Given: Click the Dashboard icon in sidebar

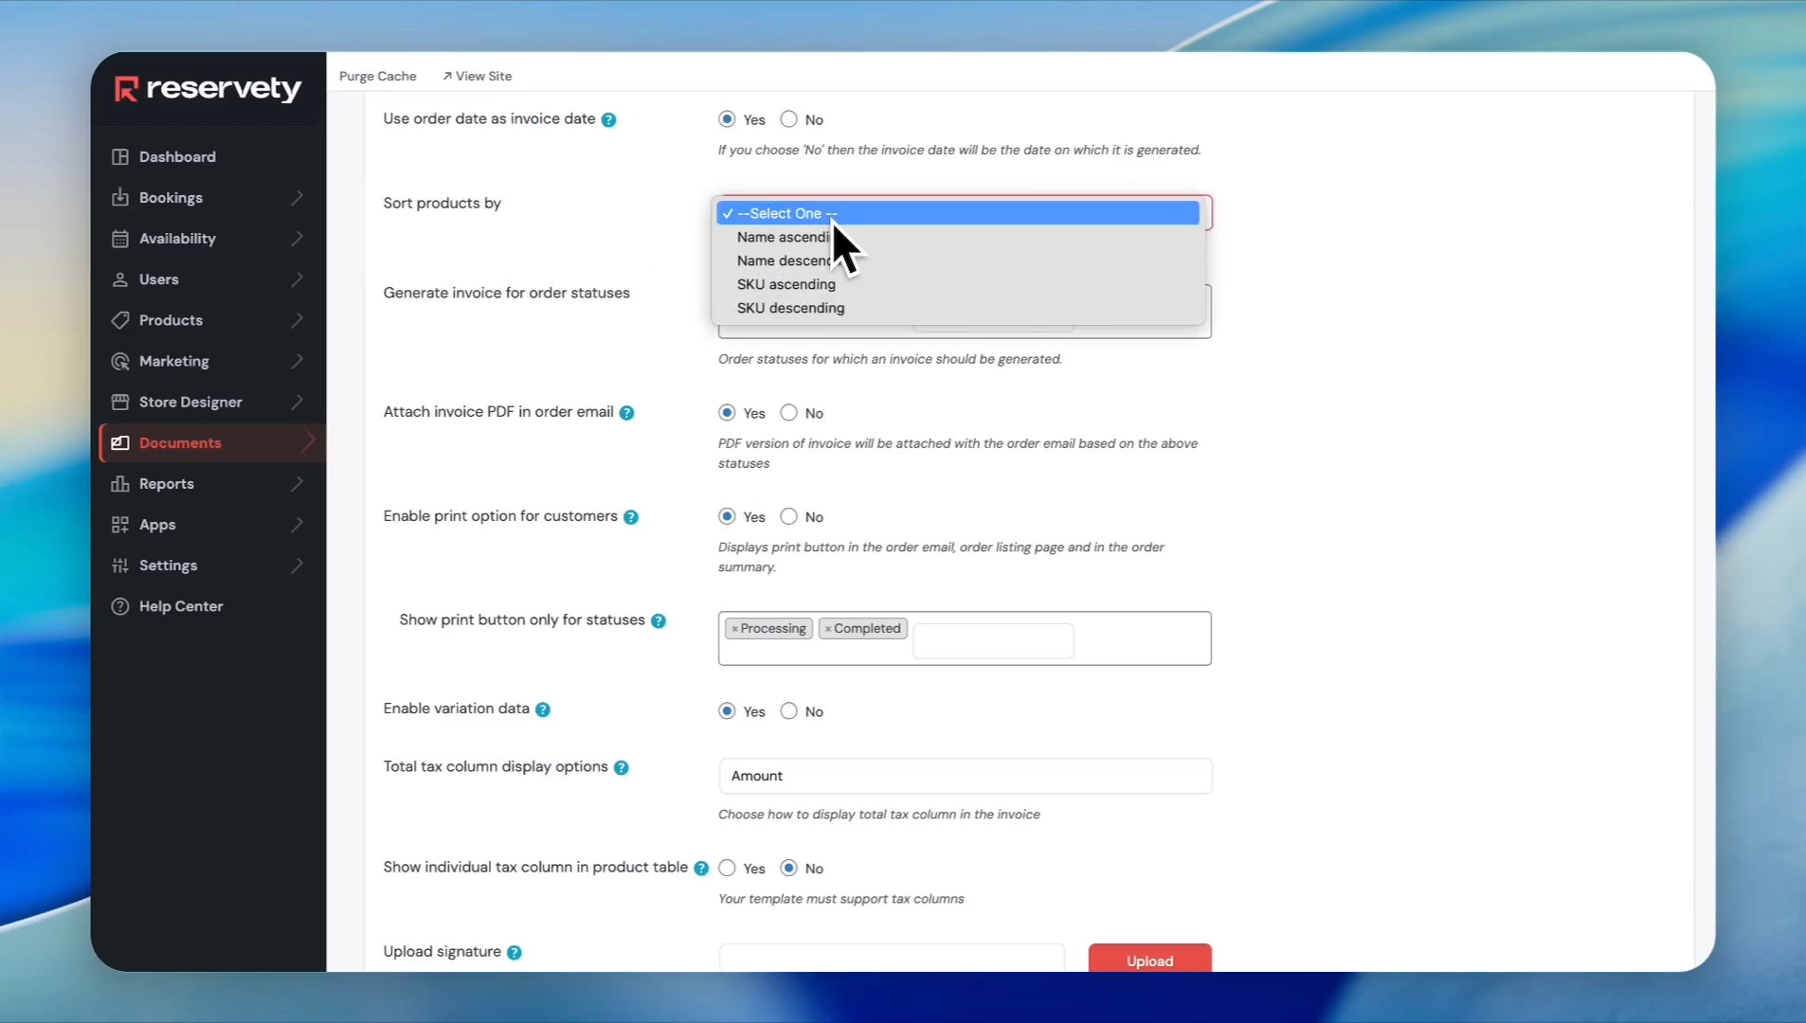Looking at the screenshot, I should 120,157.
